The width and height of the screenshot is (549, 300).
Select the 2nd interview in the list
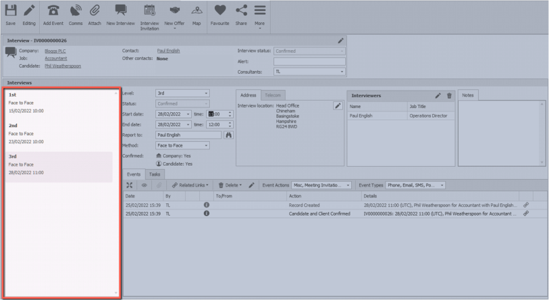pos(59,134)
